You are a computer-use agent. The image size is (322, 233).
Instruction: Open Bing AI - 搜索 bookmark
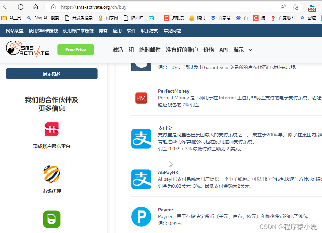(43, 18)
